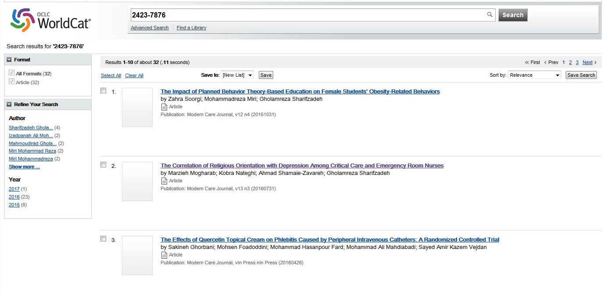Go to the First results page arrow
This screenshot has height=295, width=607.
(532, 62)
